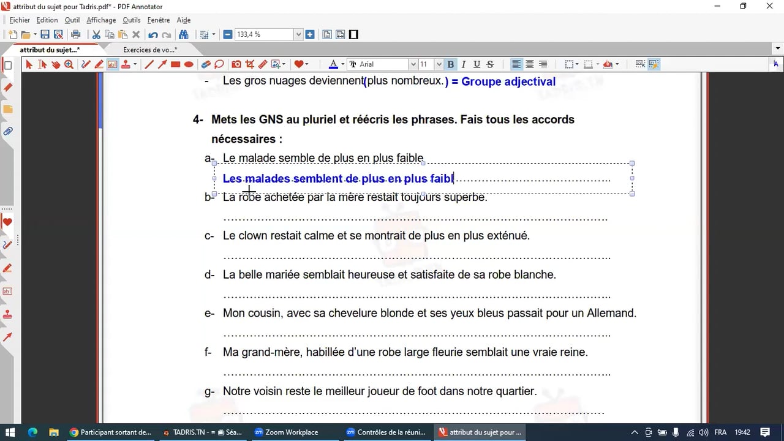
Task: Select the Crop tool
Action: [249, 64]
